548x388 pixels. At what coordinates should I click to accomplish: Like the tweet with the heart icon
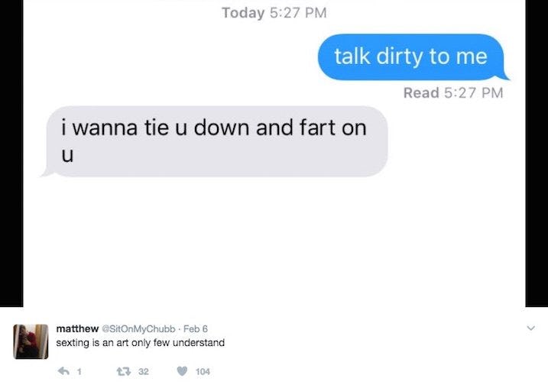coord(182,371)
